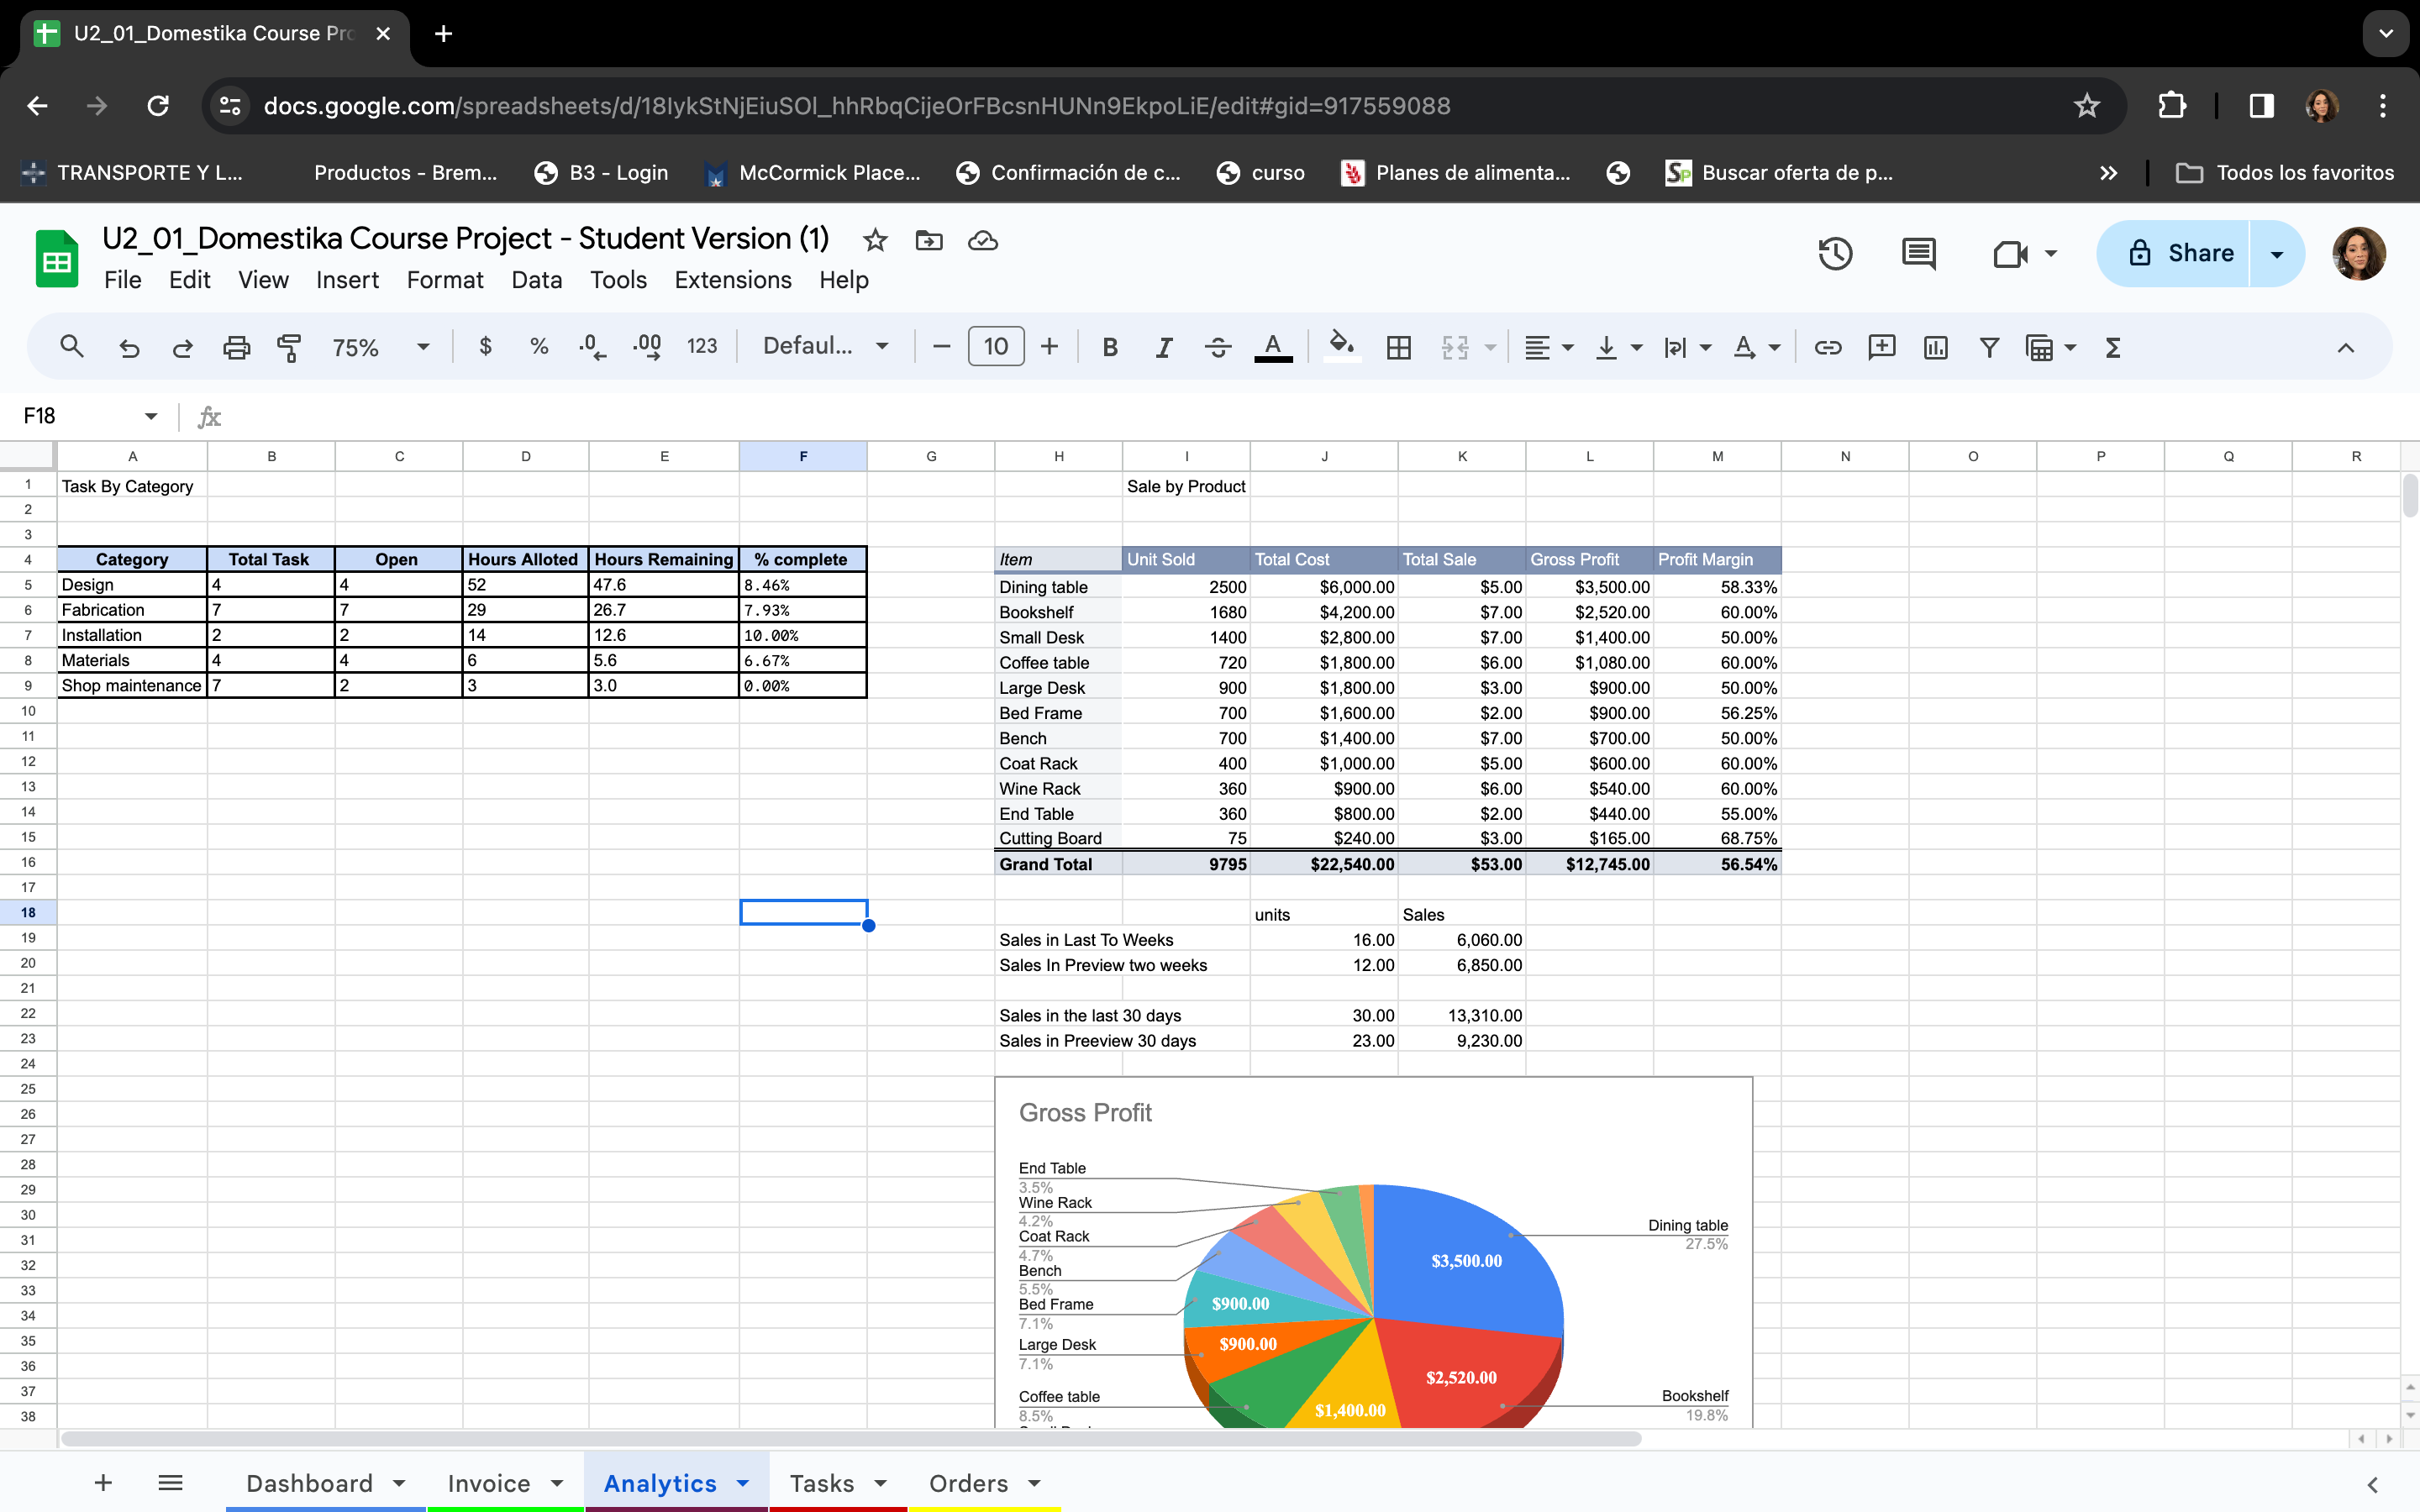Open the Data menu
The image size is (2420, 1512).
click(536, 280)
